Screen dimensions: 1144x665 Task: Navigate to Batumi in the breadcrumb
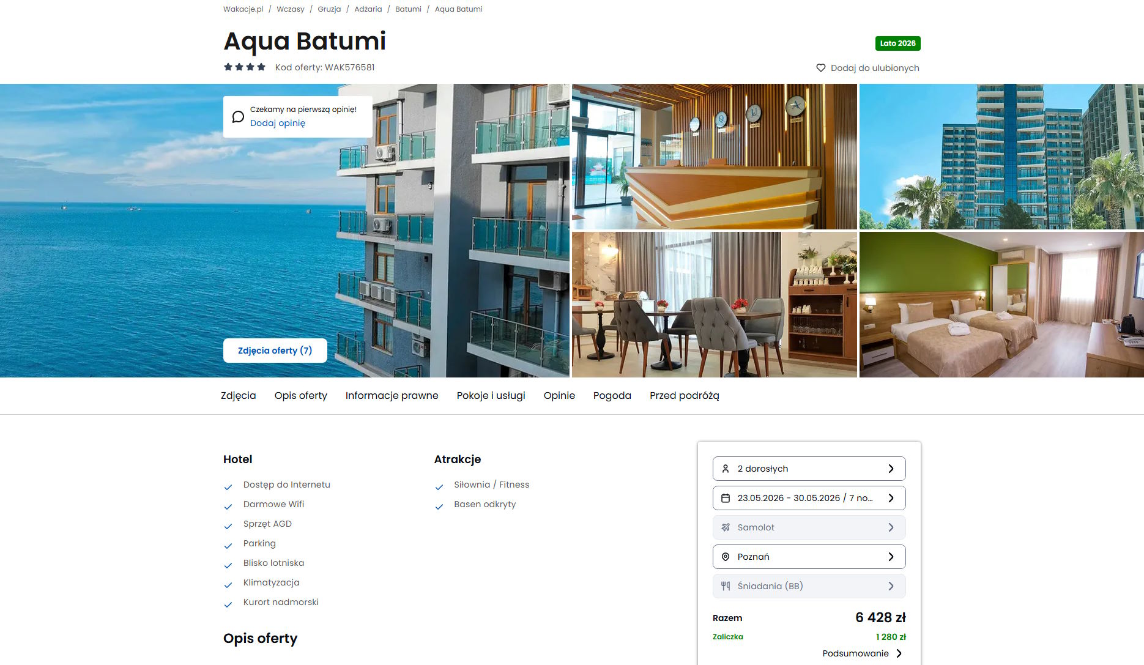tap(408, 9)
